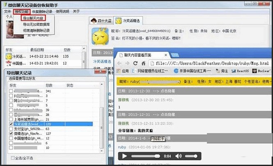
Task: Check the friend with 7 messages
Action: point(11,101)
